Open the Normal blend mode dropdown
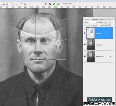This screenshot has height=106, width=116. point(90,22)
